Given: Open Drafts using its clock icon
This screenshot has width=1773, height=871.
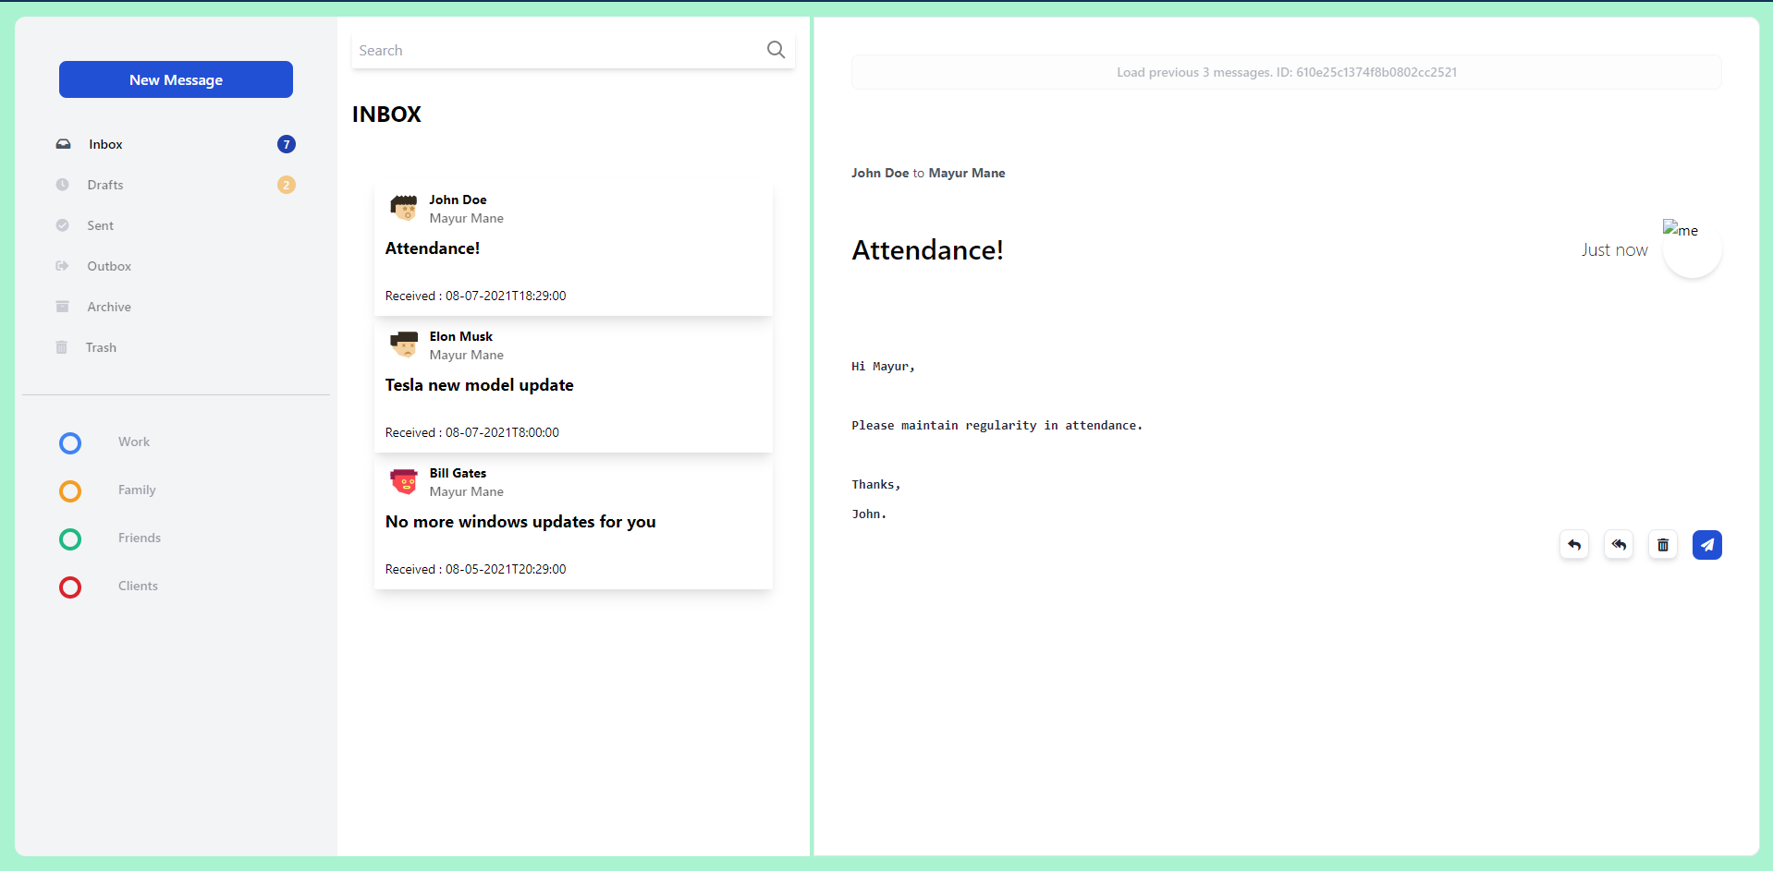Looking at the screenshot, I should pos(62,185).
